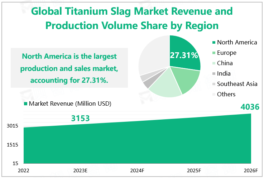
Task: Click the 3153 revenue data label
Action: [80, 119]
